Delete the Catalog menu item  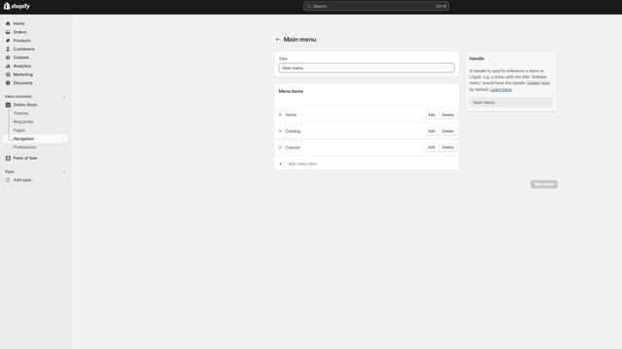point(447,131)
